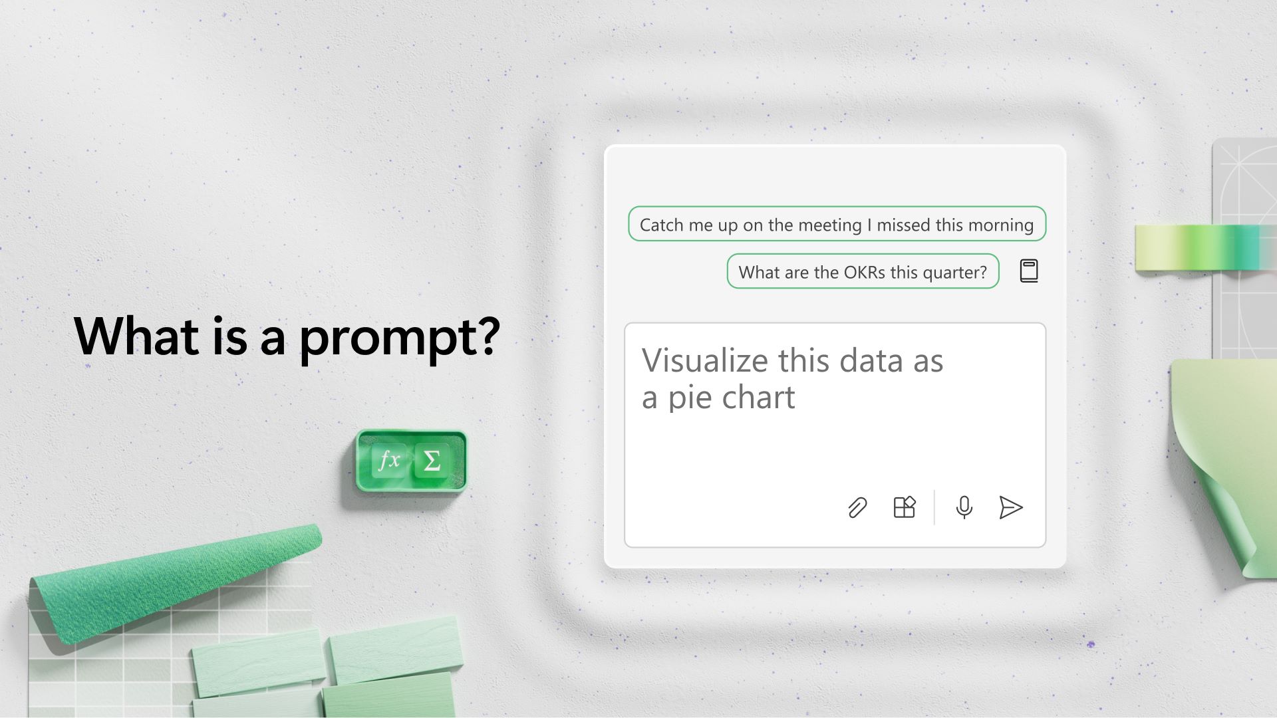Viewport: 1277px width, 718px height.
Task: Click the send arrow to submit prompt
Action: [x=1010, y=507]
